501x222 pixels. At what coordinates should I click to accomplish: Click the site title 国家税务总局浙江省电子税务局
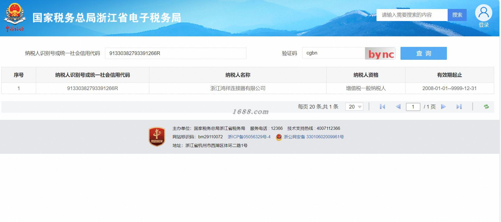click(107, 18)
